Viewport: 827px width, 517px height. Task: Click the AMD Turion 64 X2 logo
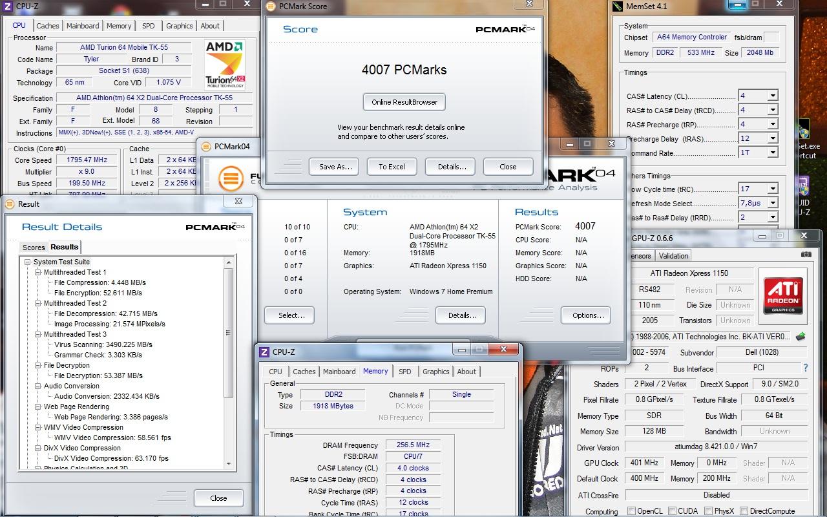[x=224, y=65]
